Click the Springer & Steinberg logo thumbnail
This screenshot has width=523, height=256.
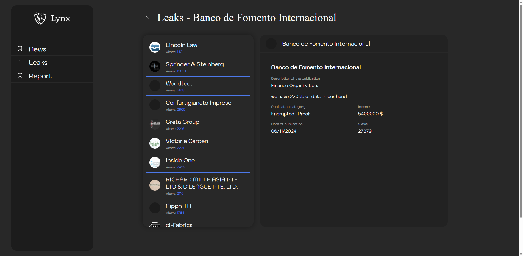(x=155, y=66)
